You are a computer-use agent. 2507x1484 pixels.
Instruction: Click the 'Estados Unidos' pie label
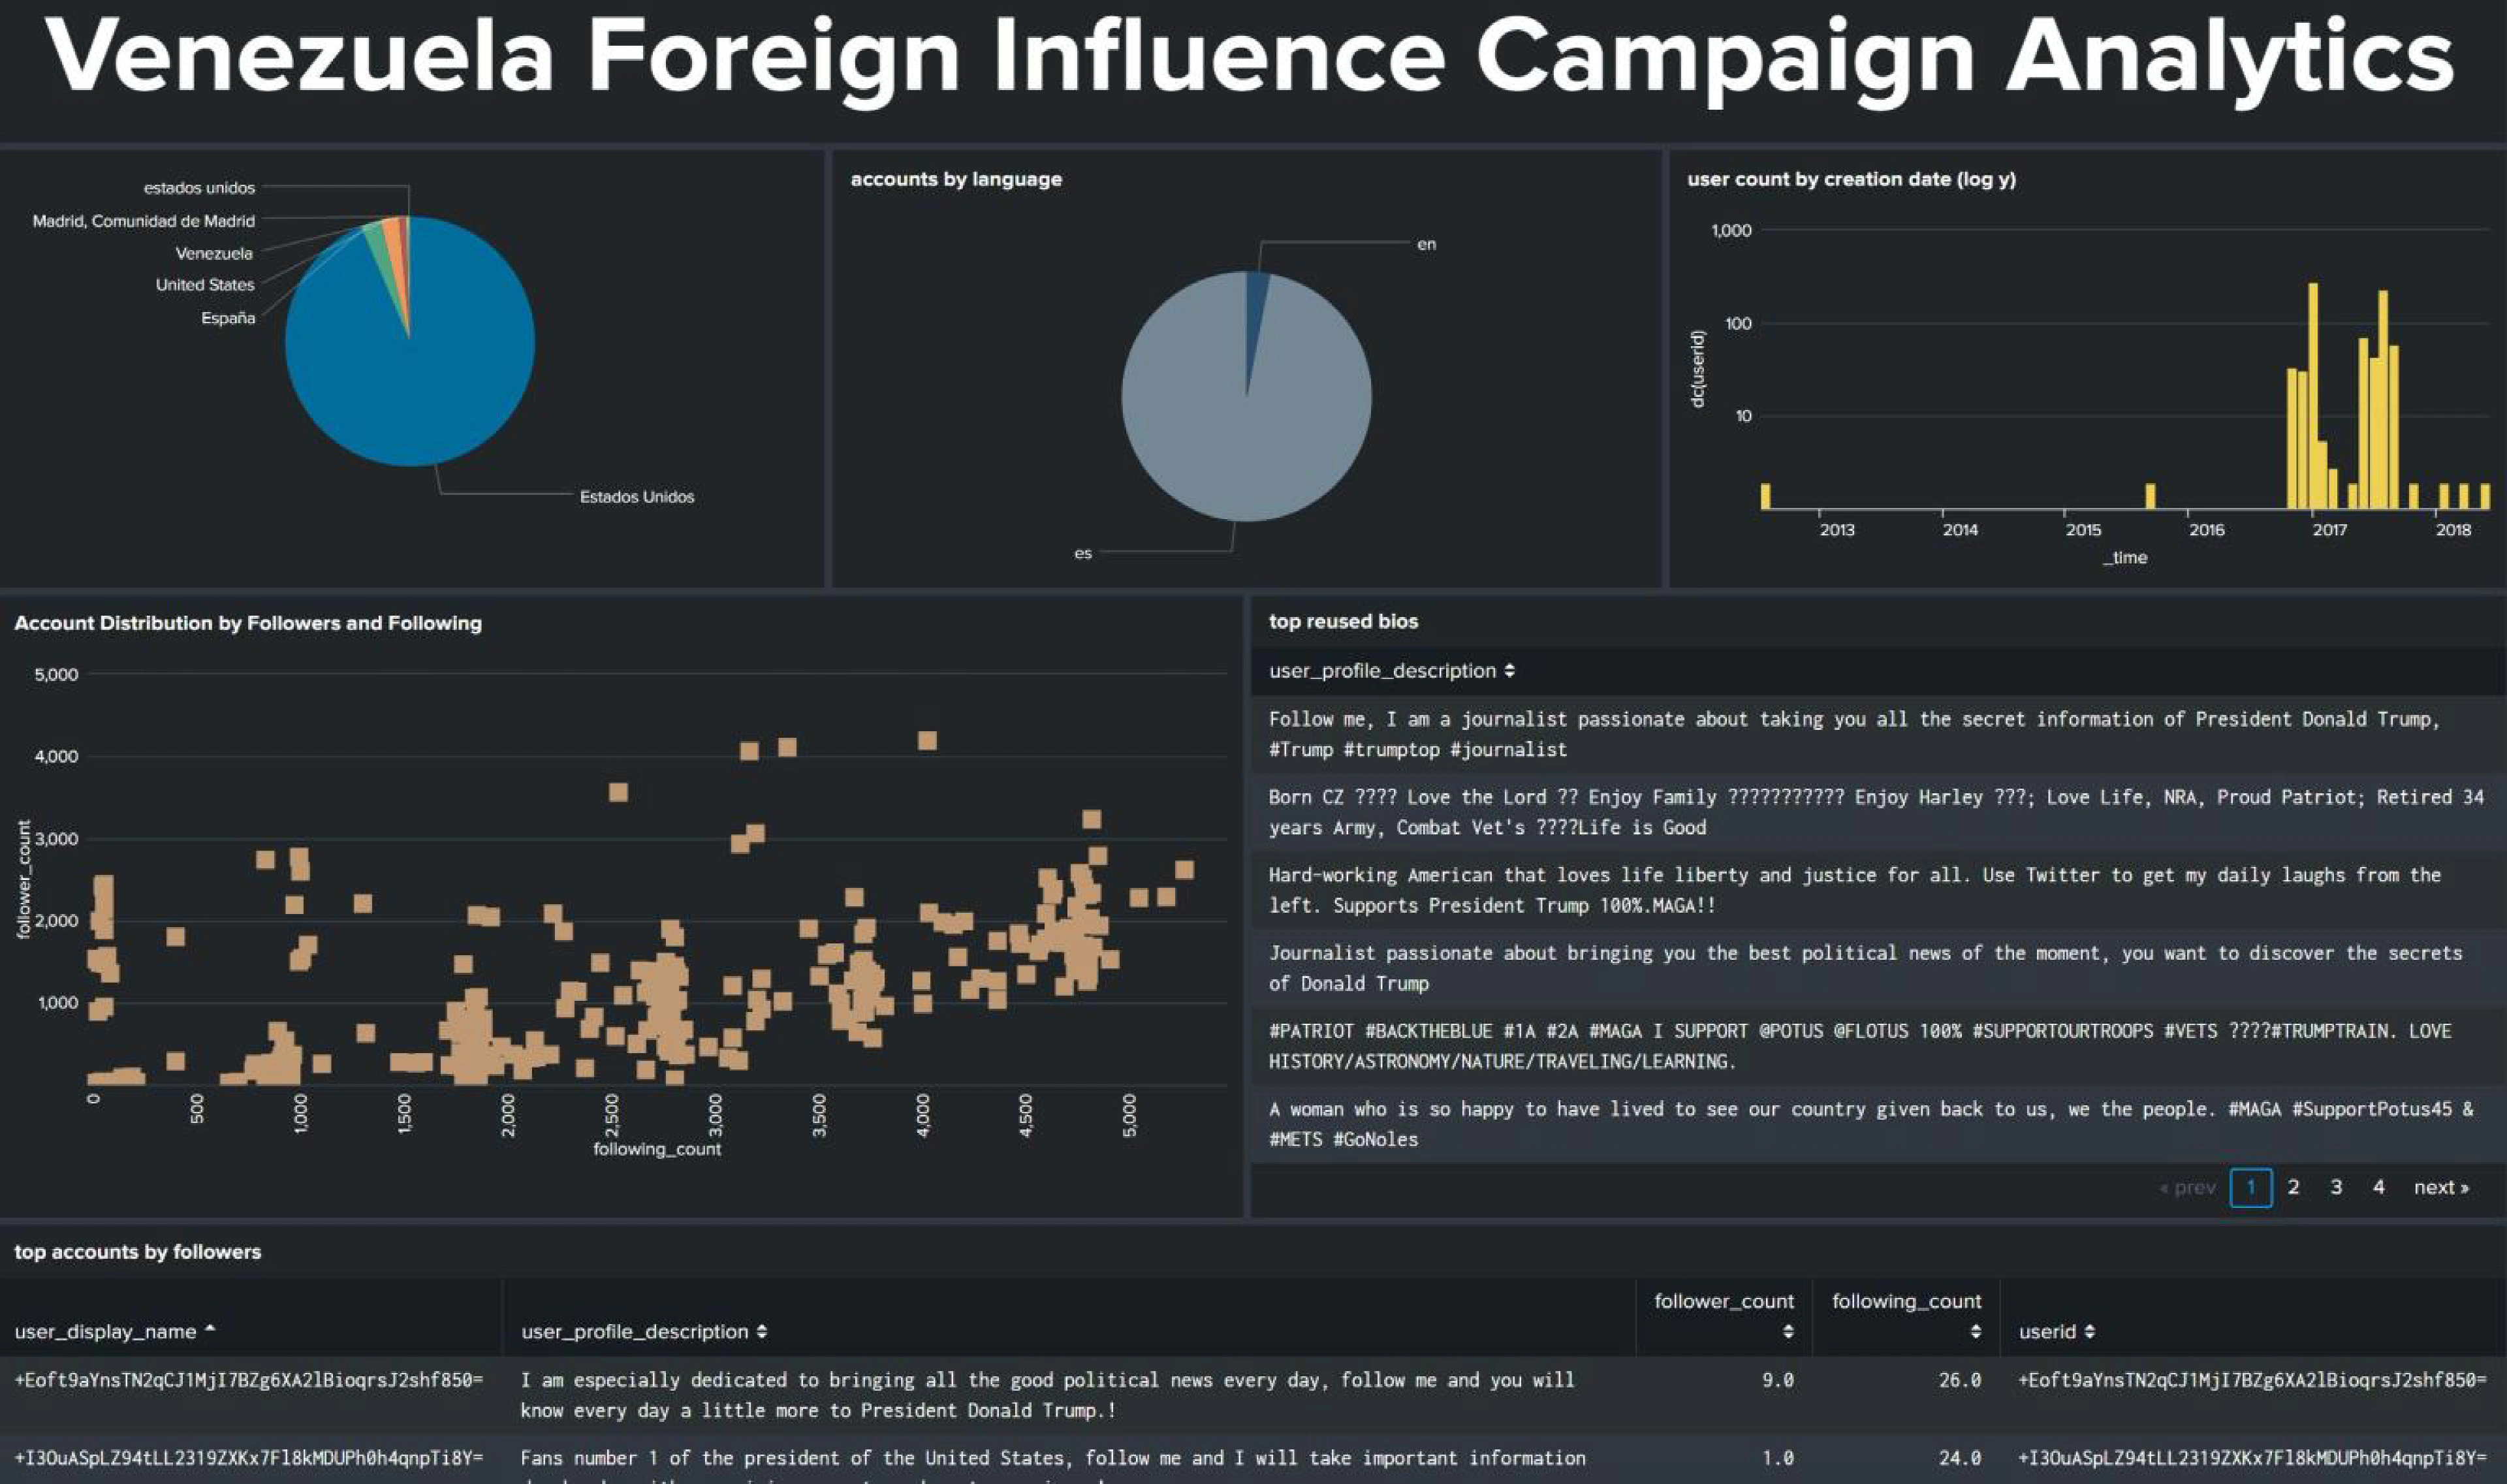point(637,496)
